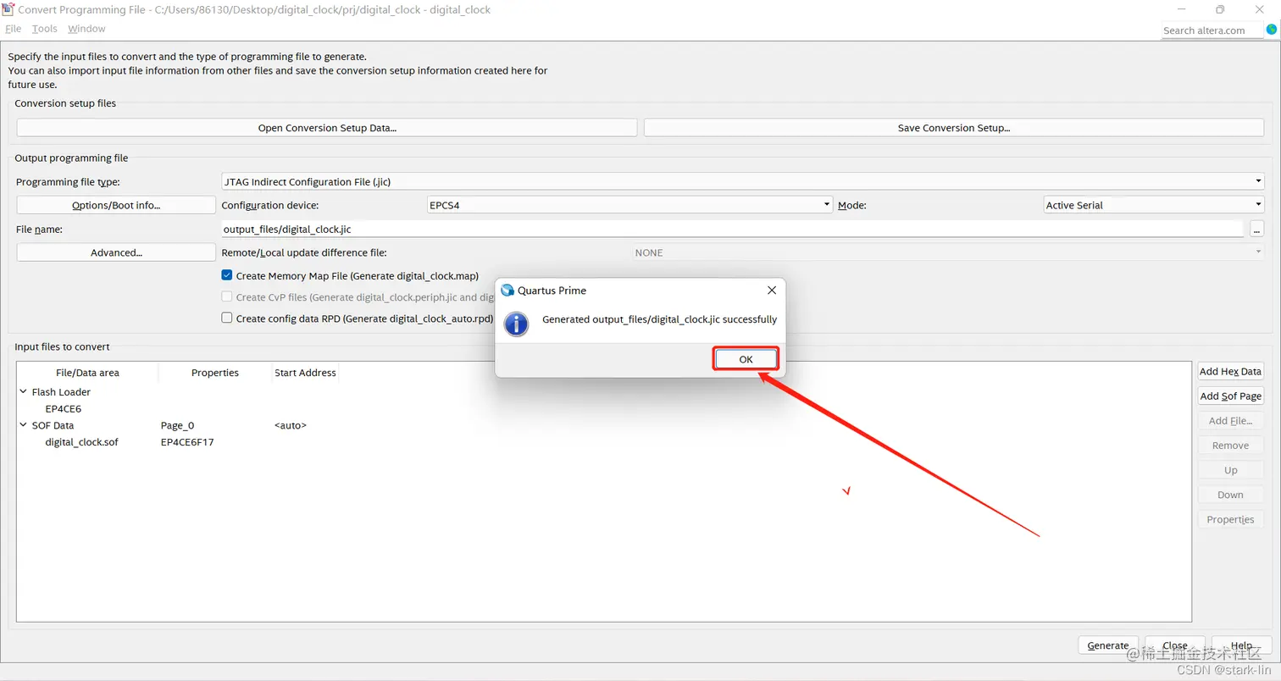Click the Close button at the bottom
The height and width of the screenshot is (681, 1281).
pyautogui.click(x=1175, y=645)
